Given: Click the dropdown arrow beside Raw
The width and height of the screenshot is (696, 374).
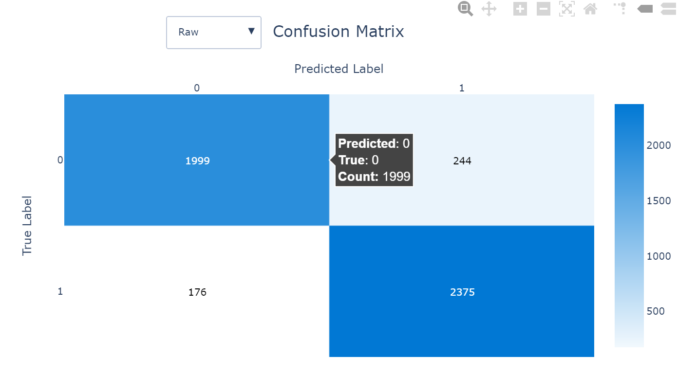Looking at the screenshot, I should pyautogui.click(x=251, y=32).
